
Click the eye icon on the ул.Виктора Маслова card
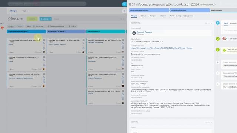(44, 74)
